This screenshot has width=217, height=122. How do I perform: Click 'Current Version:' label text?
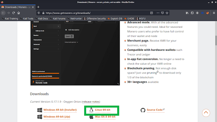coord(40,102)
